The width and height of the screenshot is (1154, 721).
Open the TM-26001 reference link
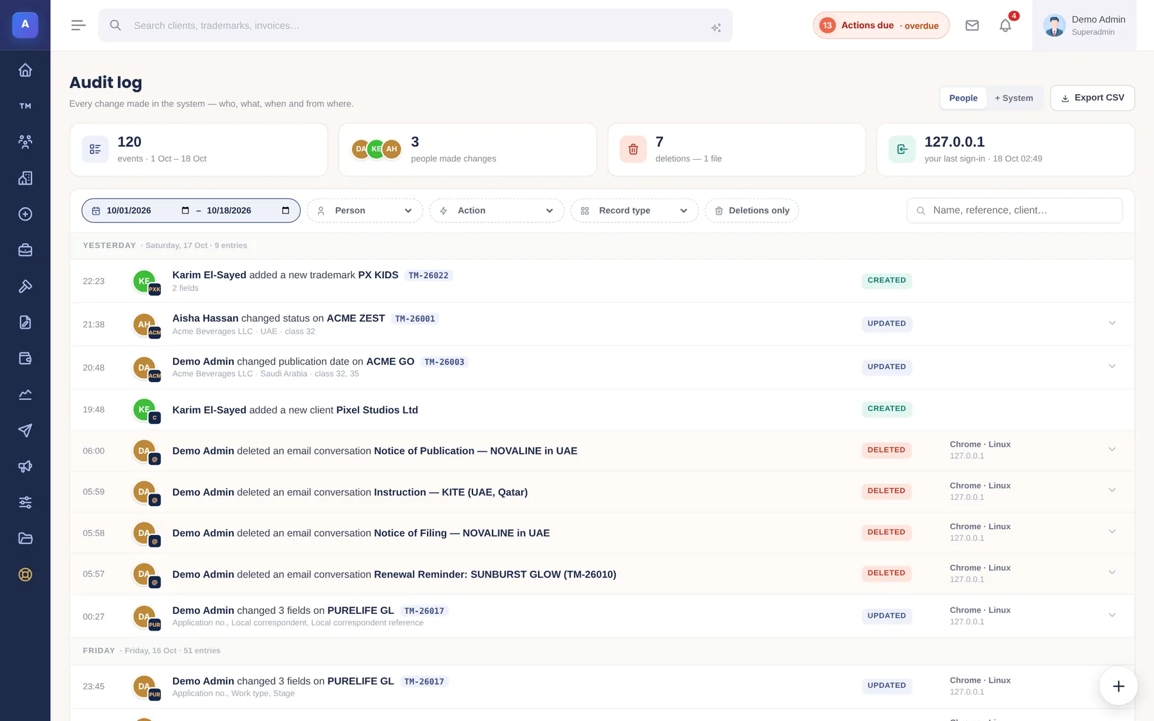point(415,319)
